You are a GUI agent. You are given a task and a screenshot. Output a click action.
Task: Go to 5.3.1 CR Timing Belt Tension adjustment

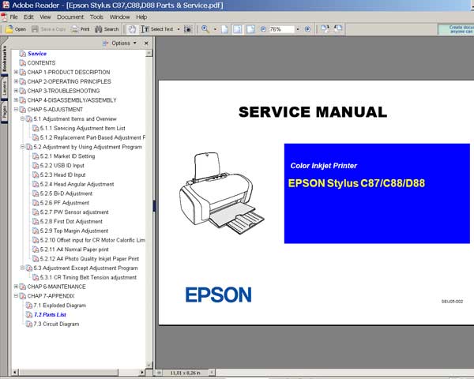[x=88, y=277]
